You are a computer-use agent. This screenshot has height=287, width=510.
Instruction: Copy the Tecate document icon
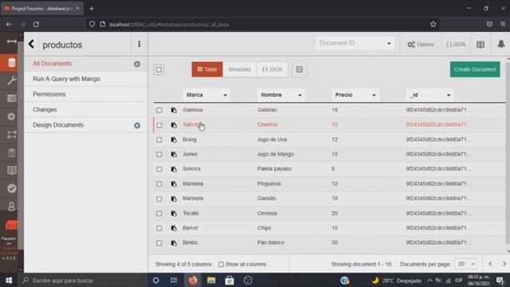click(x=174, y=214)
